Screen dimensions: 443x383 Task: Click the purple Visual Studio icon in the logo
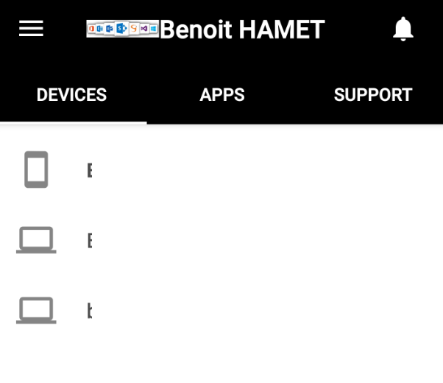pyautogui.click(x=143, y=29)
